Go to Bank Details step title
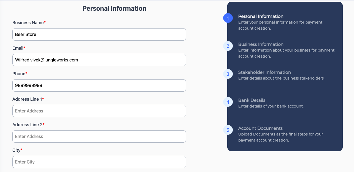The height and width of the screenshot is (172, 354). click(x=252, y=100)
